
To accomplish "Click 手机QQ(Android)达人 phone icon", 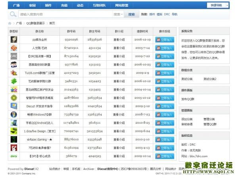I will [x=14, y=123].
